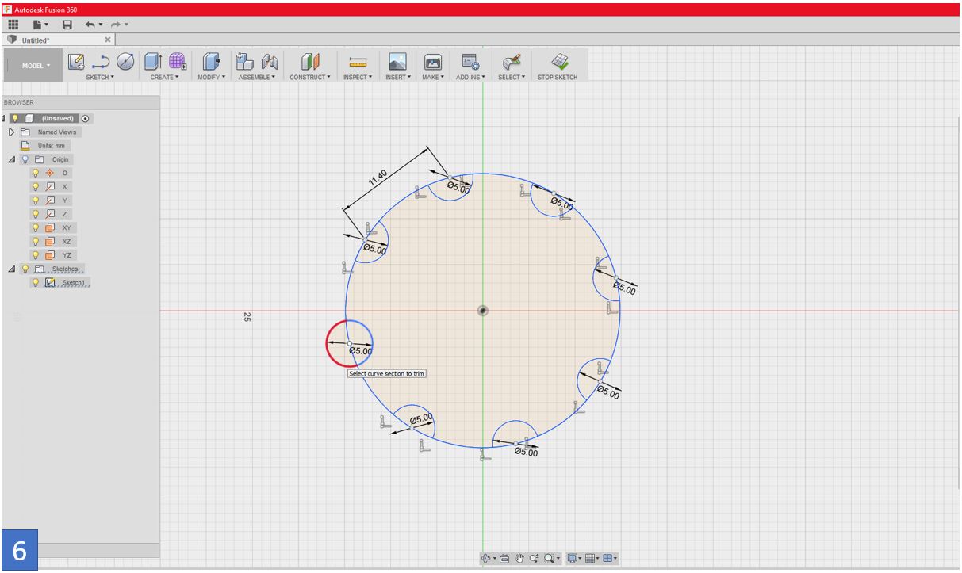This screenshot has width=962, height=573.
Task: Toggle visibility bulb of XY plane
Action: [35, 227]
